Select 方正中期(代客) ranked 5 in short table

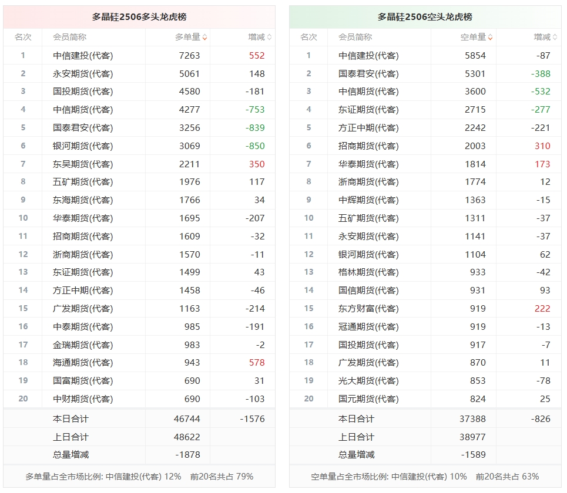[368, 128]
